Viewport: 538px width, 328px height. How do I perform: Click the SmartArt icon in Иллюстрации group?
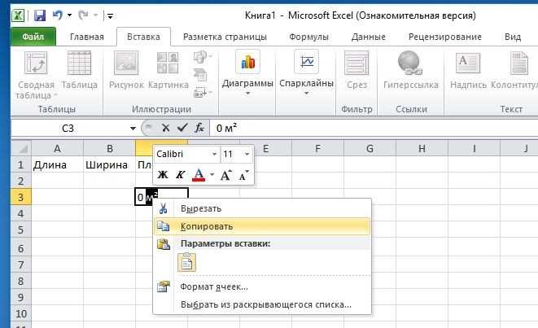200,75
